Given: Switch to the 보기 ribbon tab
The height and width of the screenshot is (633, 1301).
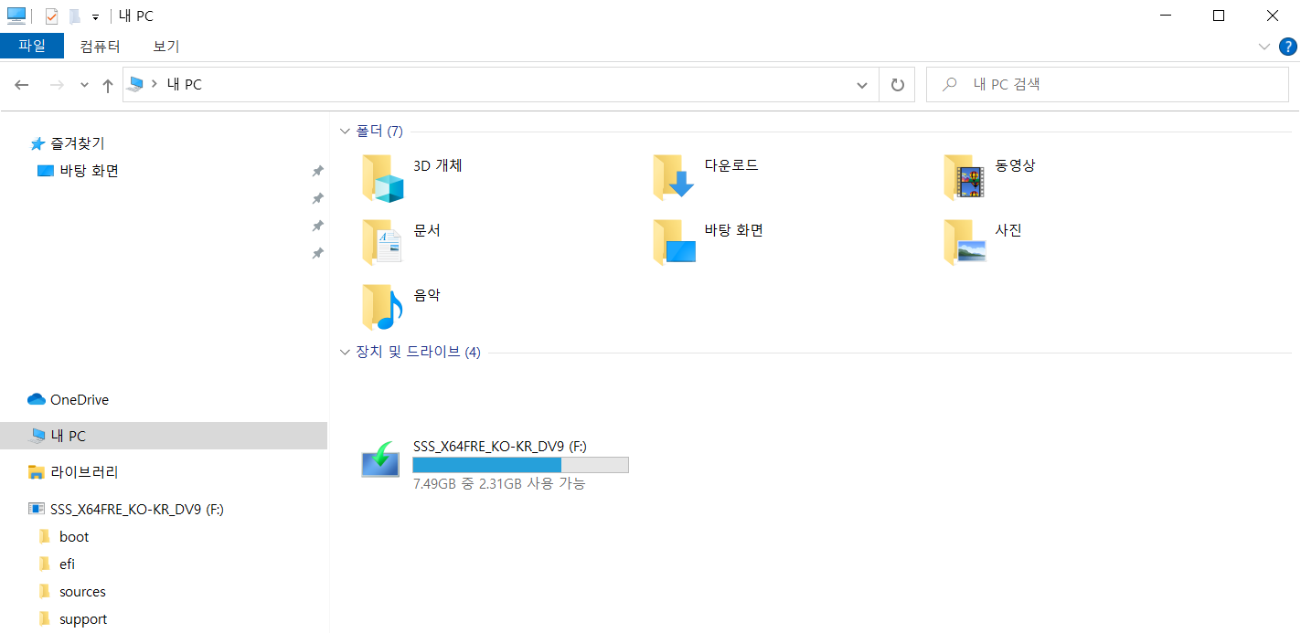Looking at the screenshot, I should [165, 46].
